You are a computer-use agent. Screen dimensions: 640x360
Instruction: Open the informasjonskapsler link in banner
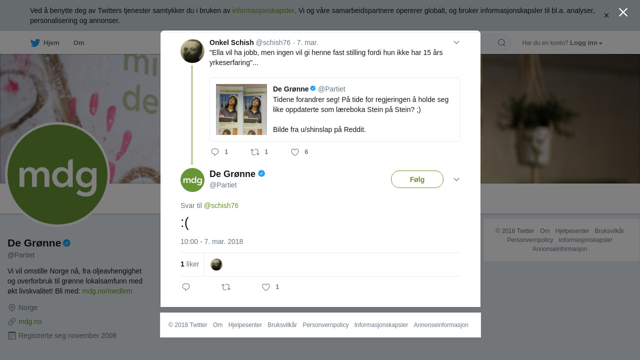[x=263, y=10]
